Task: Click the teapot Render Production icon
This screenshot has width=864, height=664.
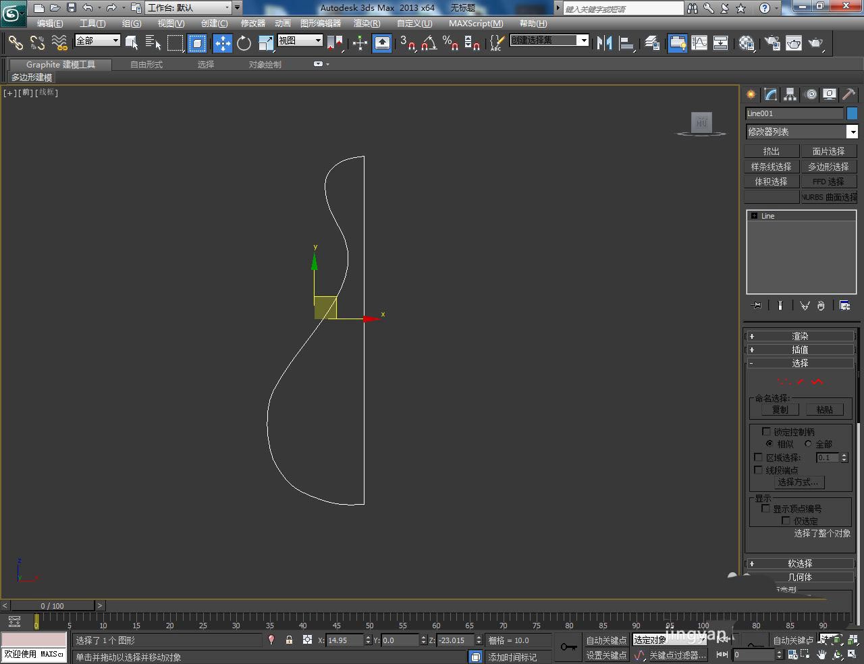Action: point(815,43)
